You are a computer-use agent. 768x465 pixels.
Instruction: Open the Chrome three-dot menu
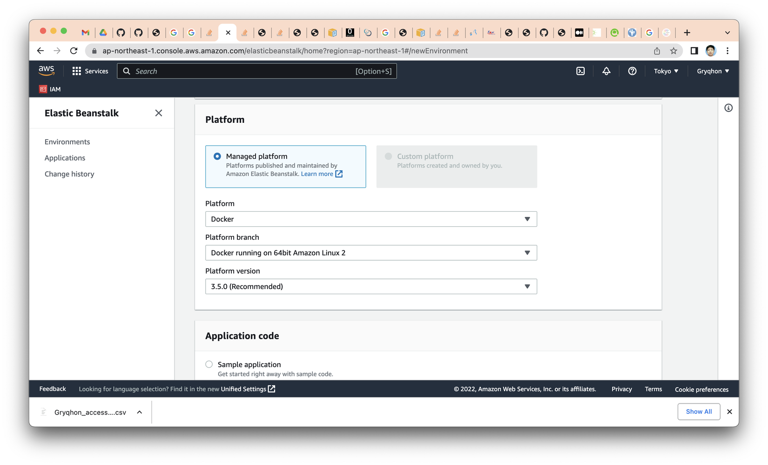tap(728, 51)
